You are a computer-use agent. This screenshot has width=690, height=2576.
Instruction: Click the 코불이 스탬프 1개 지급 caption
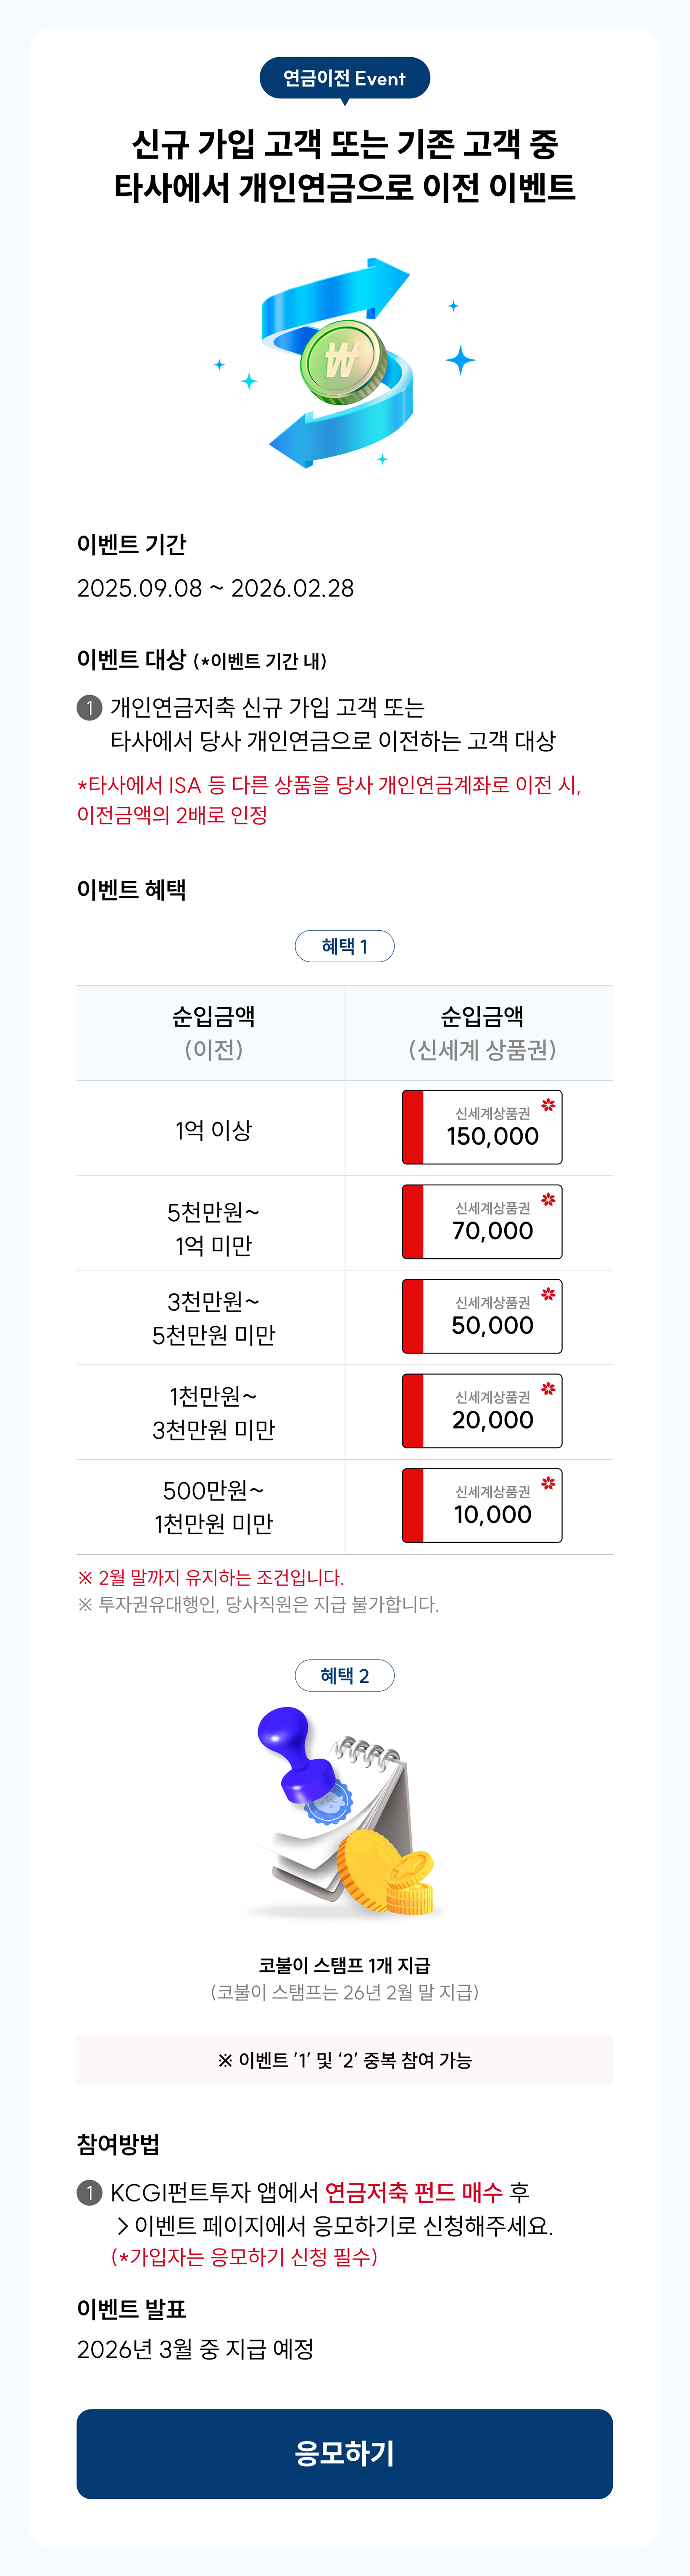click(344, 1965)
